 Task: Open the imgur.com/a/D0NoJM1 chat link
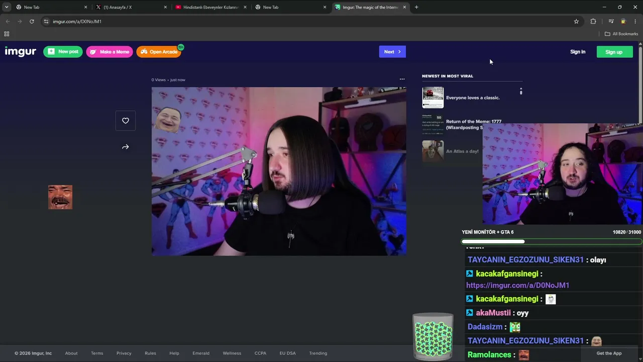click(518, 285)
